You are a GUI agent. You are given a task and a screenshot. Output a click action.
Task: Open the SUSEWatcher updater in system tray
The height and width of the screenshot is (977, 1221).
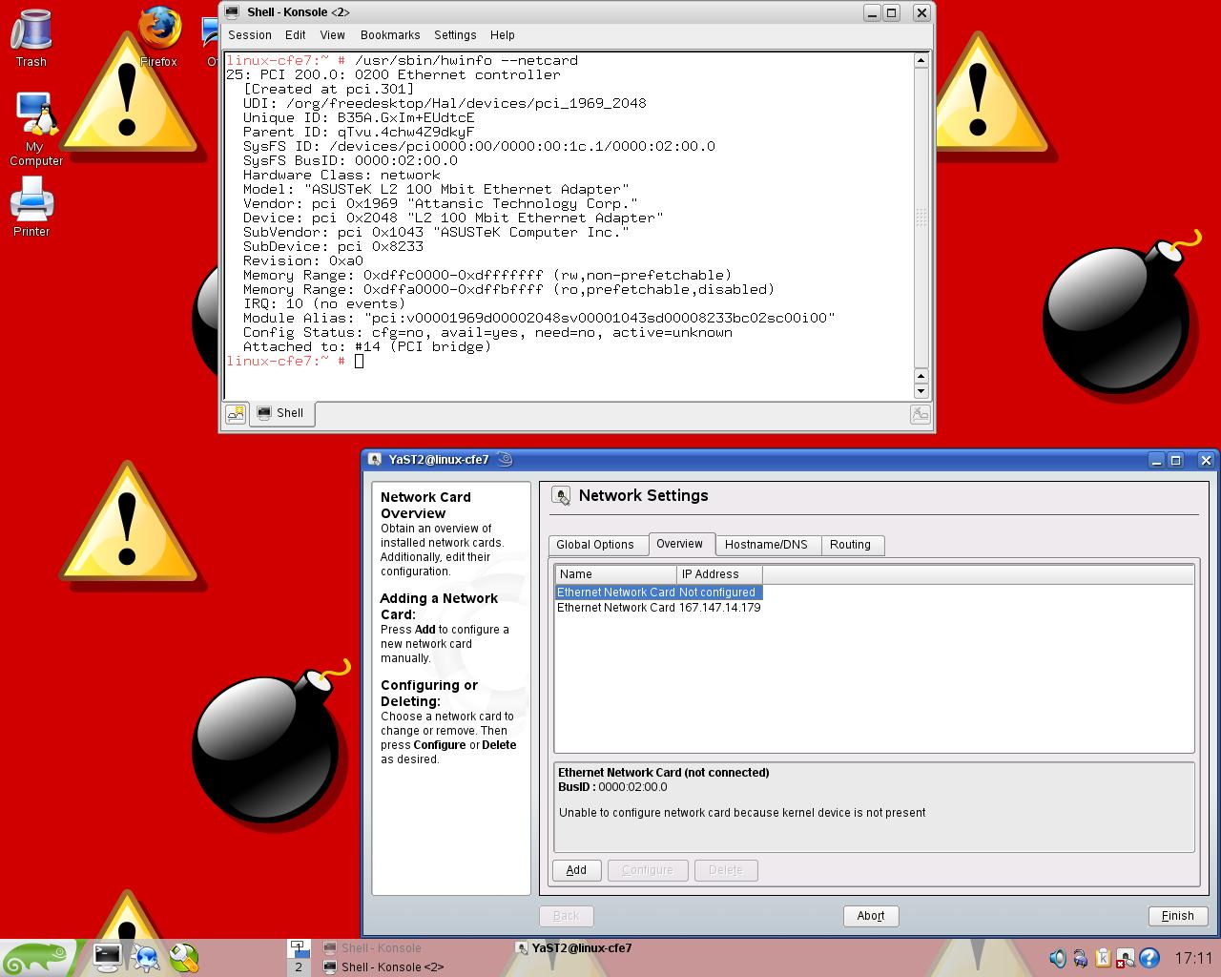click(1126, 958)
